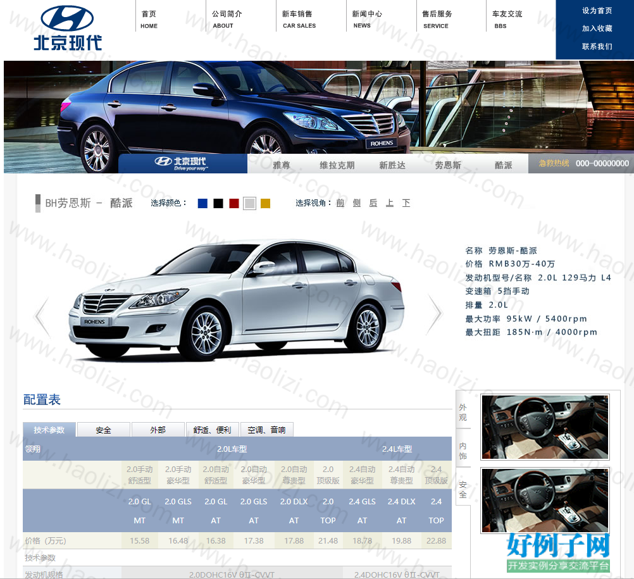Click the 2.0L车型 table header
This screenshot has height=579, width=634.
232,449
